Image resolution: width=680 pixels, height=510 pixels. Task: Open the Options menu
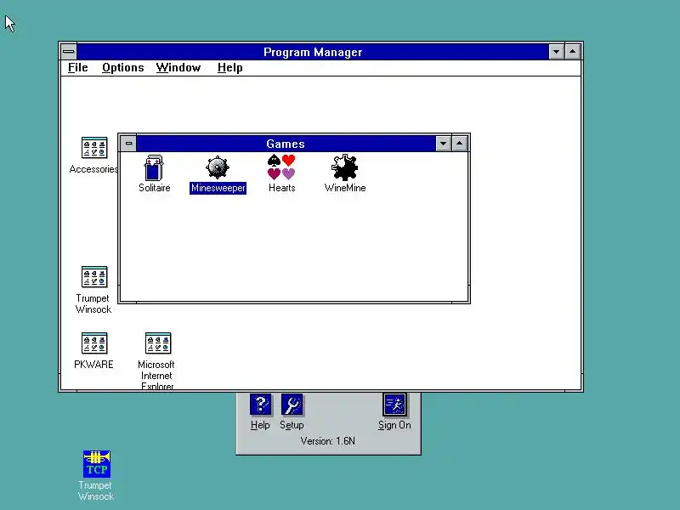(x=122, y=68)
